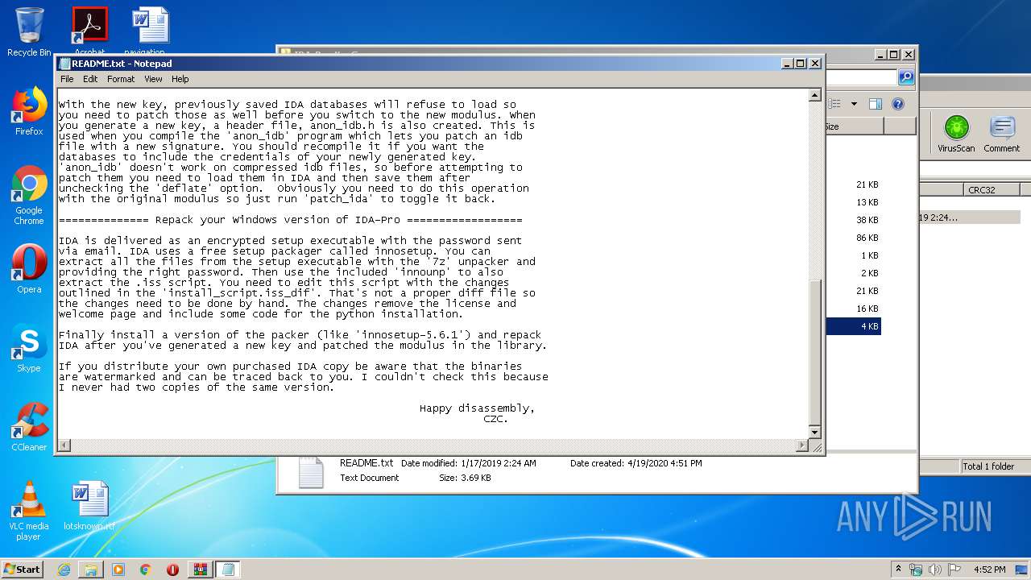Switch to WinRAR taskbar button
The image size is (1031, 580).
[x=201, y=570]
